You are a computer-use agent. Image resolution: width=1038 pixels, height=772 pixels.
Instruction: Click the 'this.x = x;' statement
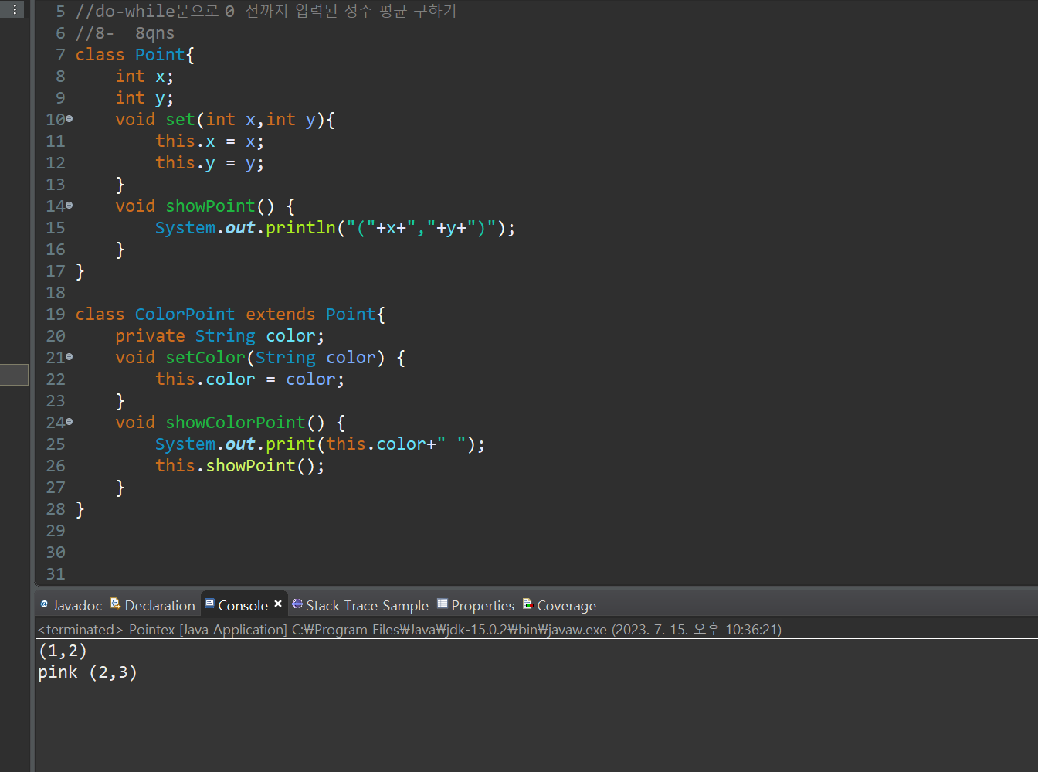coord(209,141)
